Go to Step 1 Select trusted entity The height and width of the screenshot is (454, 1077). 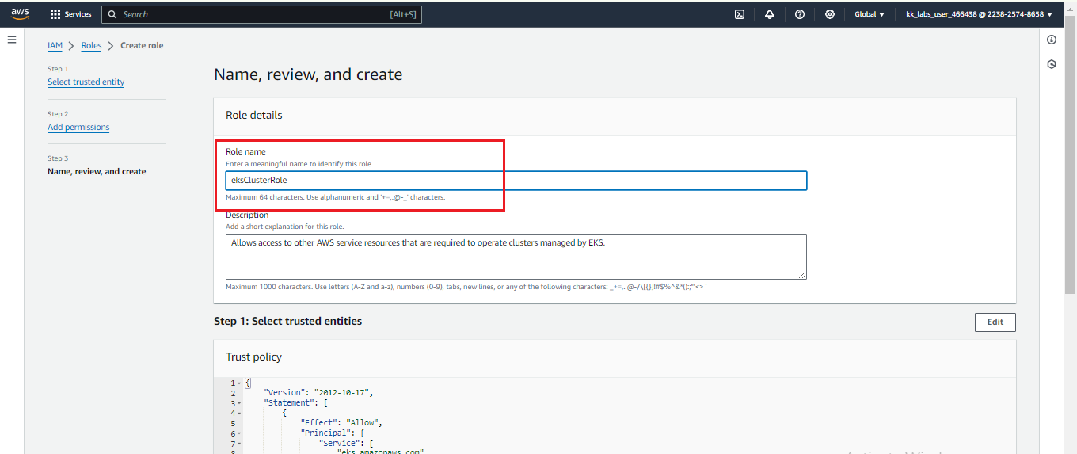point(86,82)
